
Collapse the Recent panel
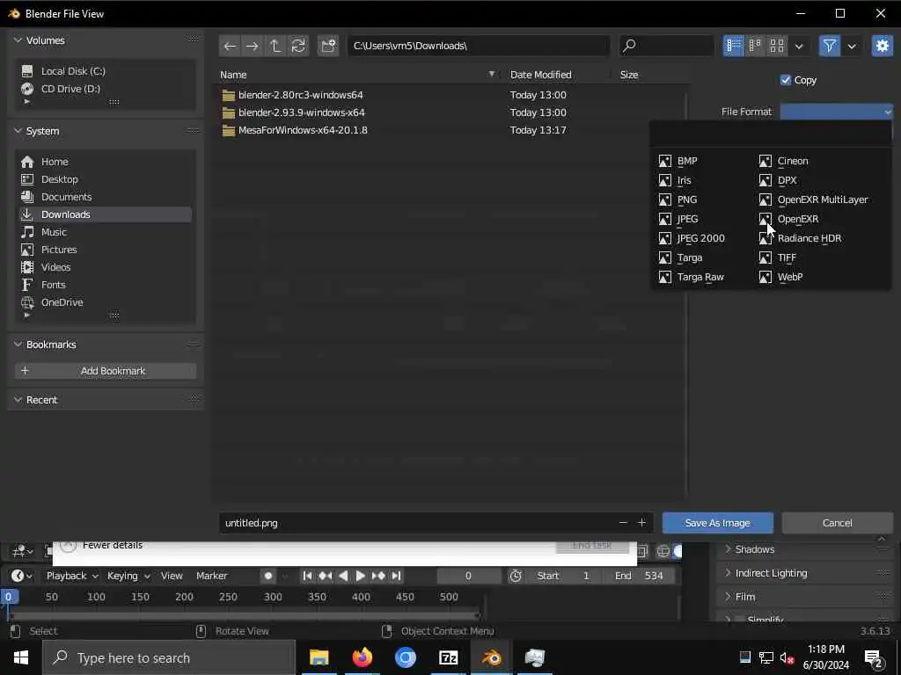tap(18, 400)
